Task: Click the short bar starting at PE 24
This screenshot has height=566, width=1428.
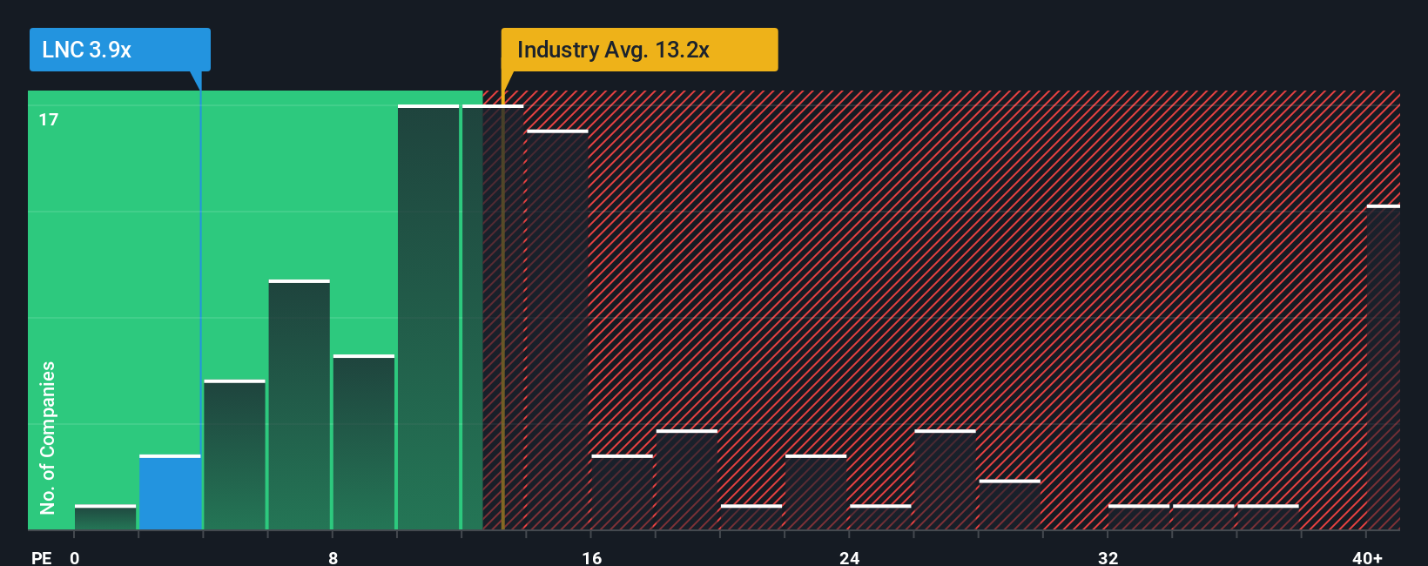Action: pos(880,517)
